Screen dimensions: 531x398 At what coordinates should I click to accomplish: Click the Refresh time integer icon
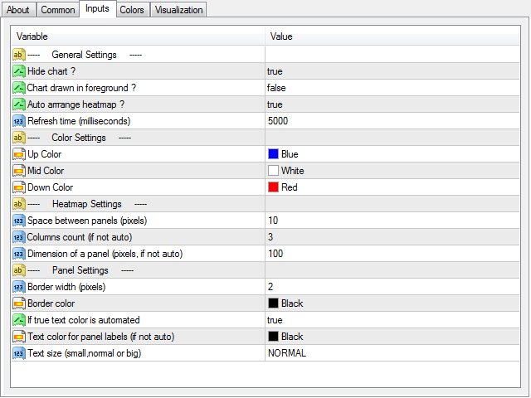pyautogui.click(x=19, y=121)
